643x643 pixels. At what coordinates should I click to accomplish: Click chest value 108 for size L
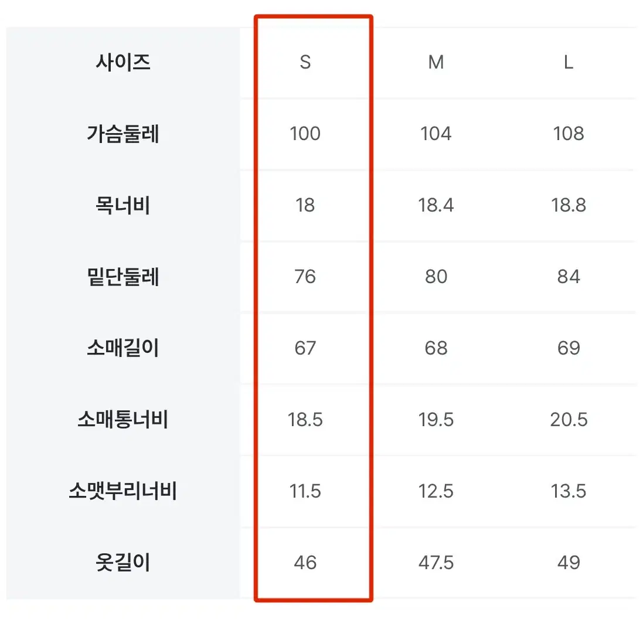tap(569, 134)
